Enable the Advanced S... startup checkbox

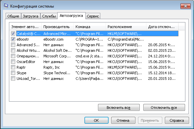[x=13, y=45]
